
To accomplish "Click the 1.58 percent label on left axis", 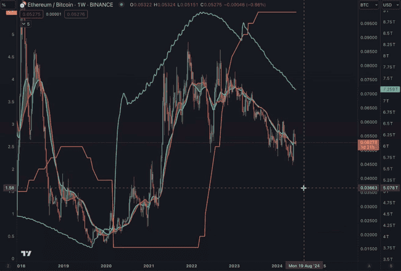I will pos(10,188).
